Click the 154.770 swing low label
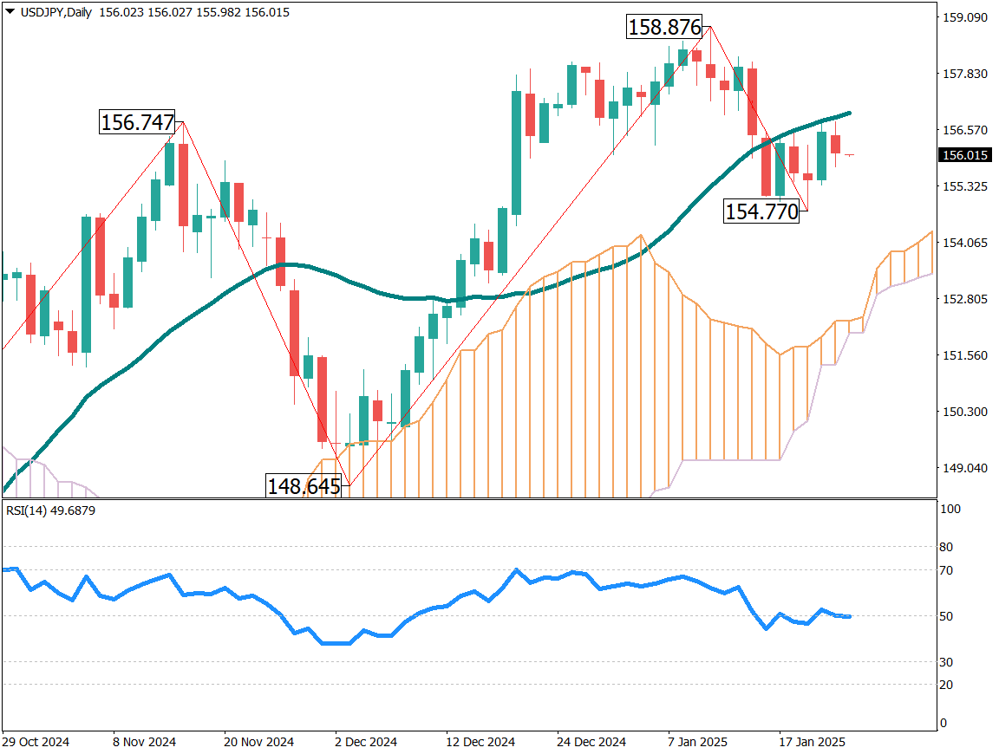 point(761,211)
